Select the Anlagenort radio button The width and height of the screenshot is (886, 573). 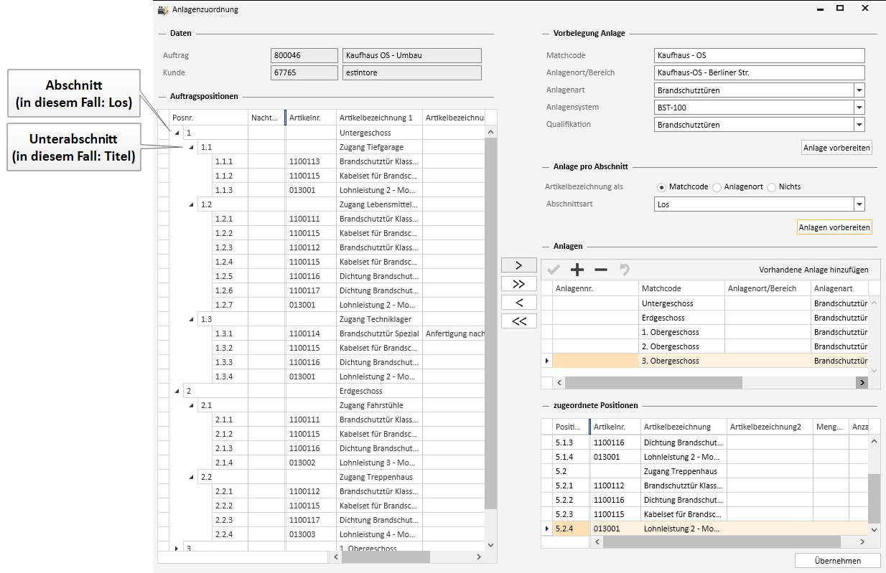click(717, 187)
